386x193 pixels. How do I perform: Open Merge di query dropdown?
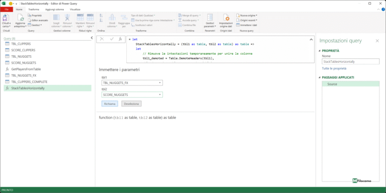click(189, 15)
